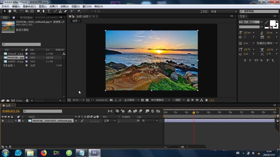Select the Zoom magnifier tool

tap(15, 11)
